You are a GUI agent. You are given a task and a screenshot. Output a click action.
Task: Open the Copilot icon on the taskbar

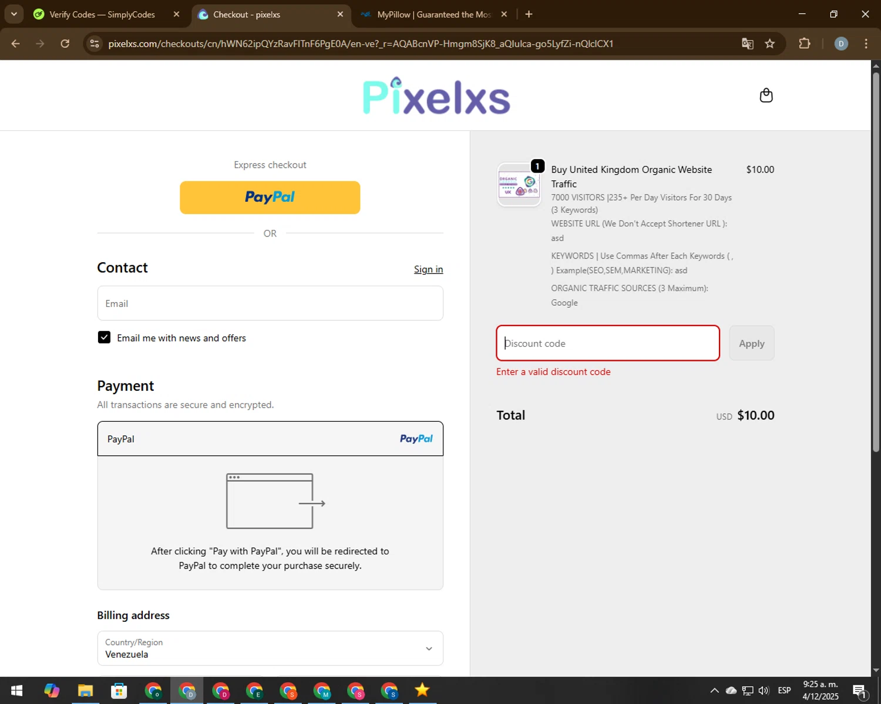tap(52, 691)
